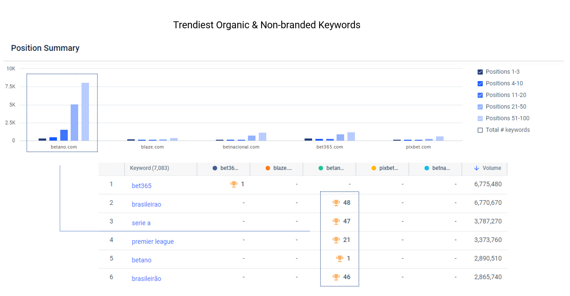Click the pixbet... column header
Screen dimensions: 570x296
(x=382, y=169)
